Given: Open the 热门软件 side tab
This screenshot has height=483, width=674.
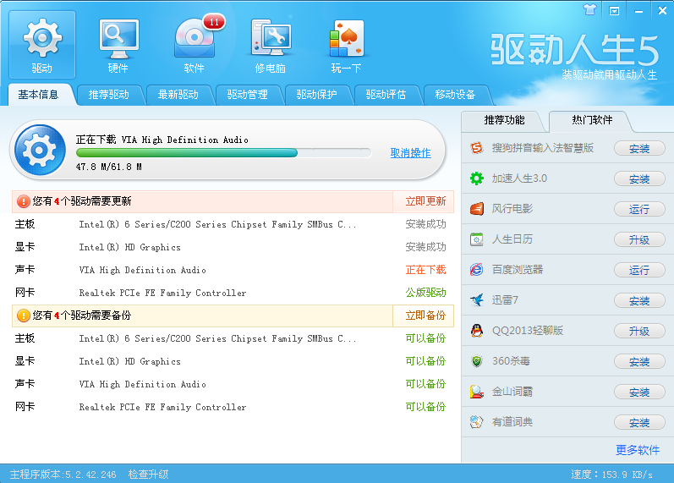Looking at the screenshot, I should [592, 120].
